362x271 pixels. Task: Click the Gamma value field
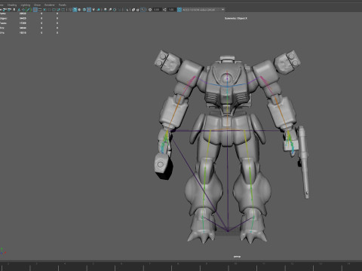172,10
